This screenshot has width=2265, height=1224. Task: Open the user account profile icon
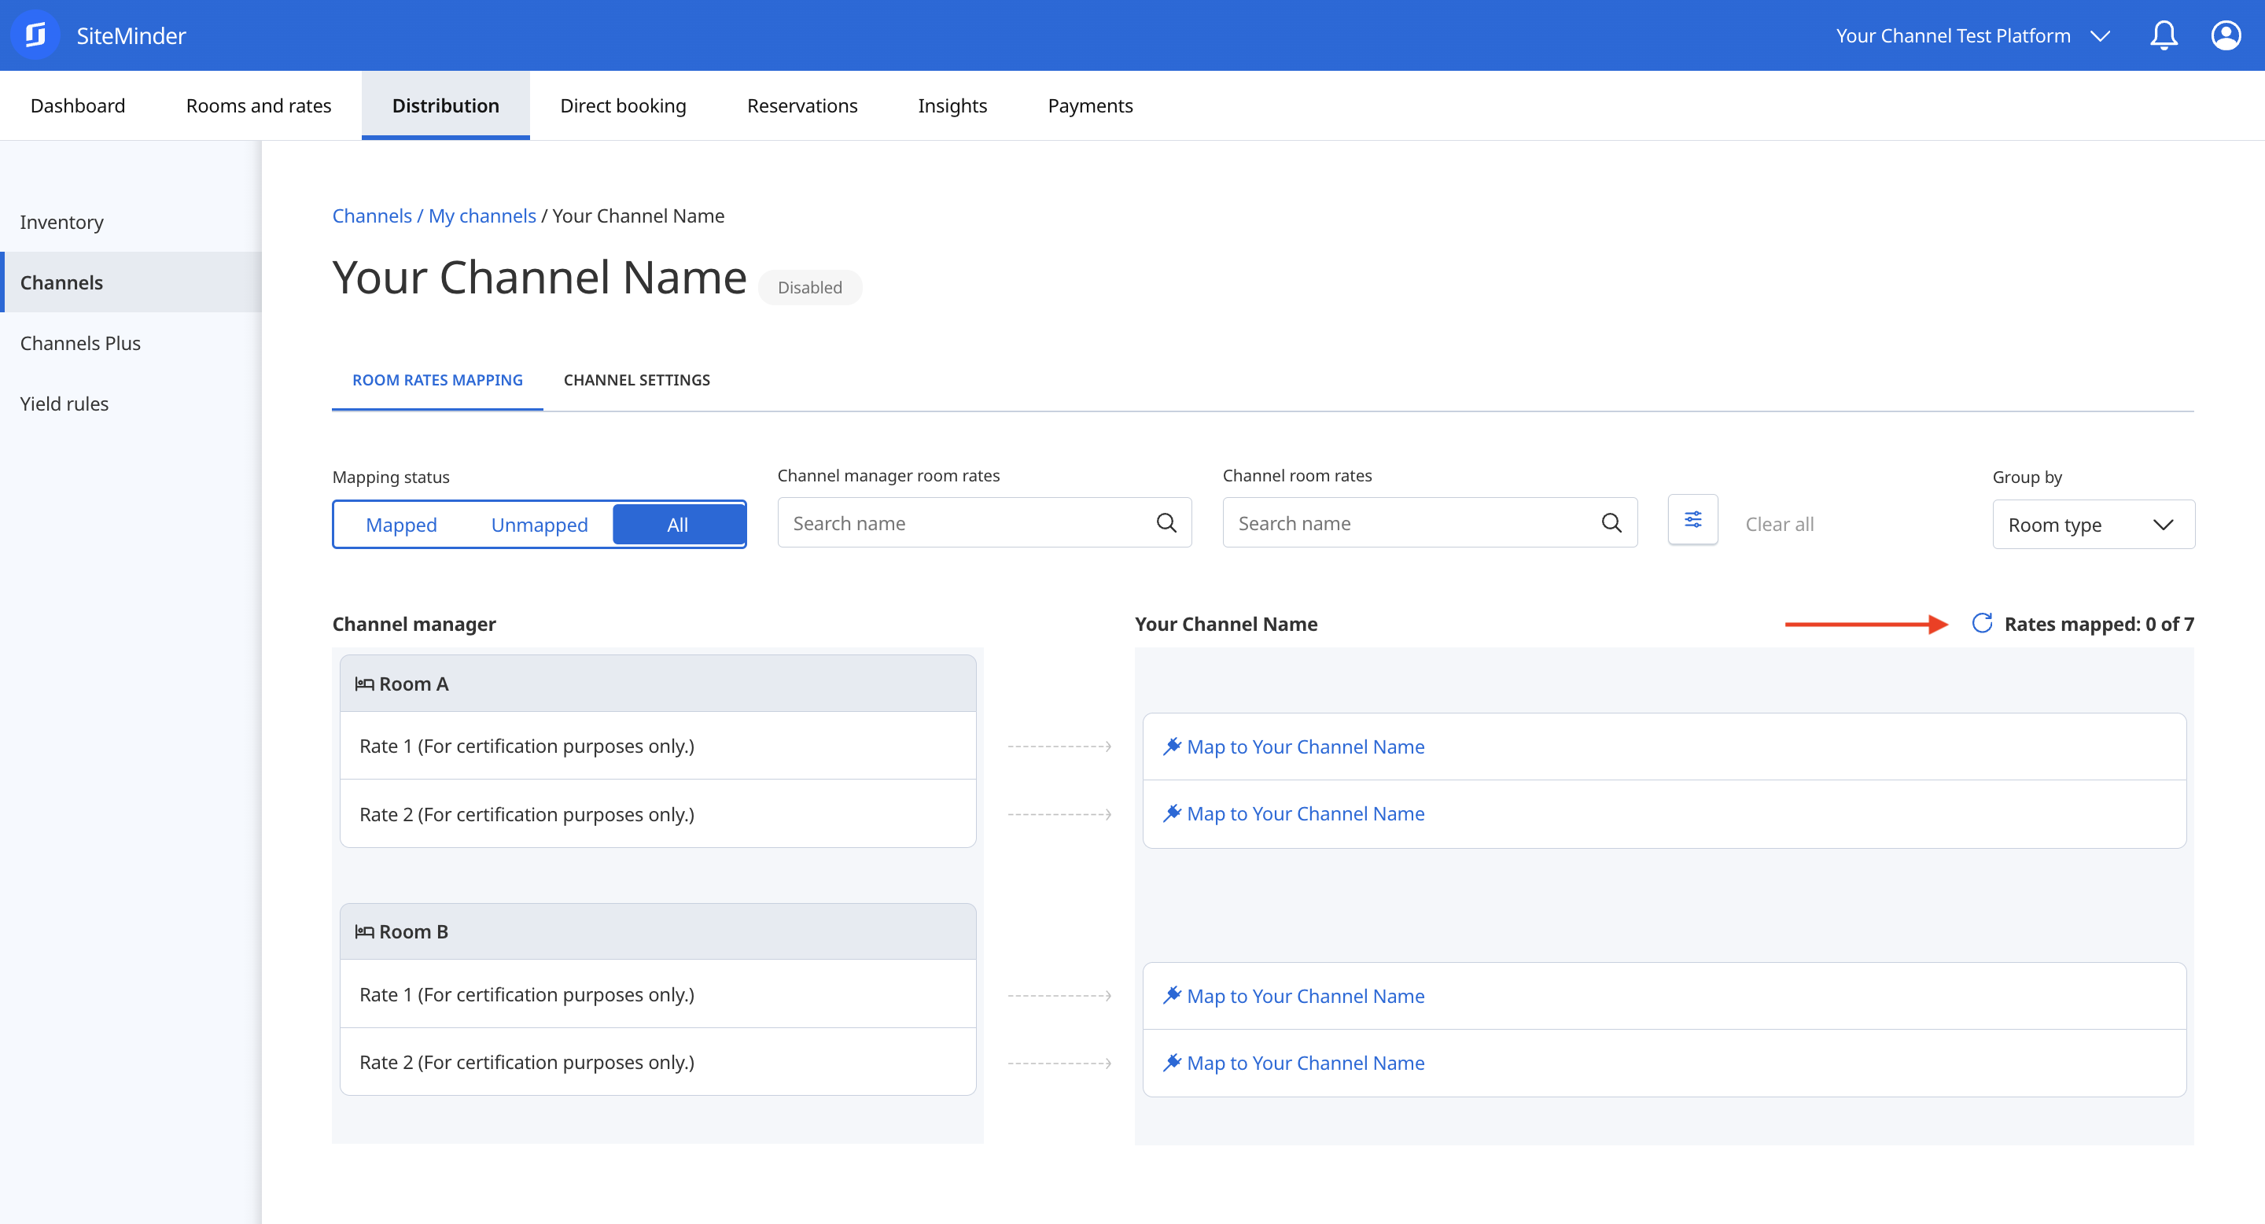2226,36
